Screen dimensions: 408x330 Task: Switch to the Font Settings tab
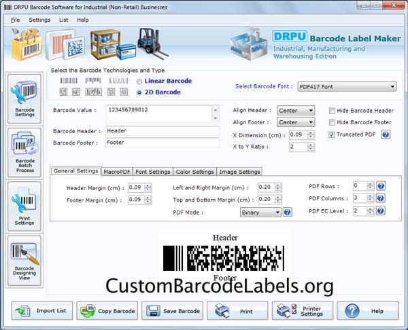coord(153,172)
